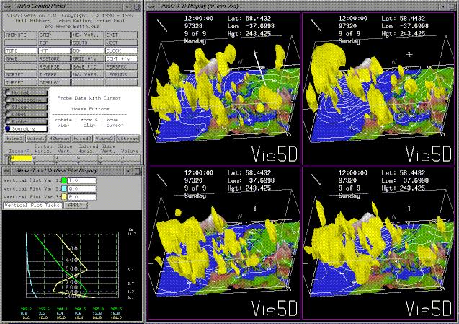Disable the CLOCK display toggle

pyautogui.click(x=120, y=51)
